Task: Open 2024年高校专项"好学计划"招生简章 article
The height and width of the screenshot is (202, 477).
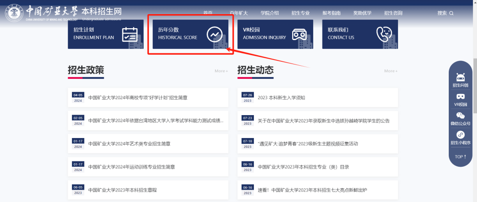Action: [138, 98]
